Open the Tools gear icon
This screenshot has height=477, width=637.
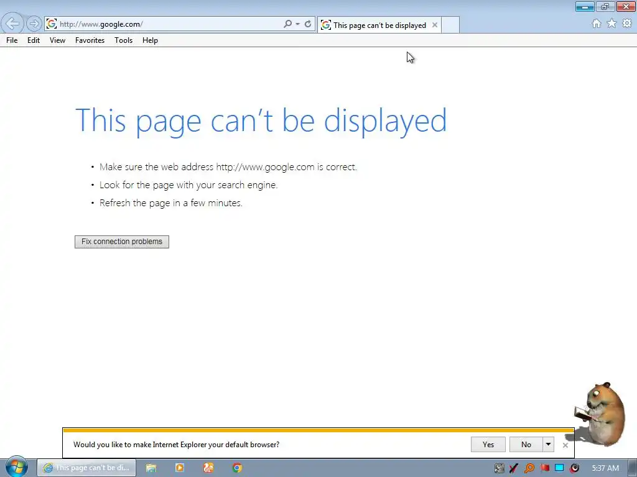(x=627, y=24)
